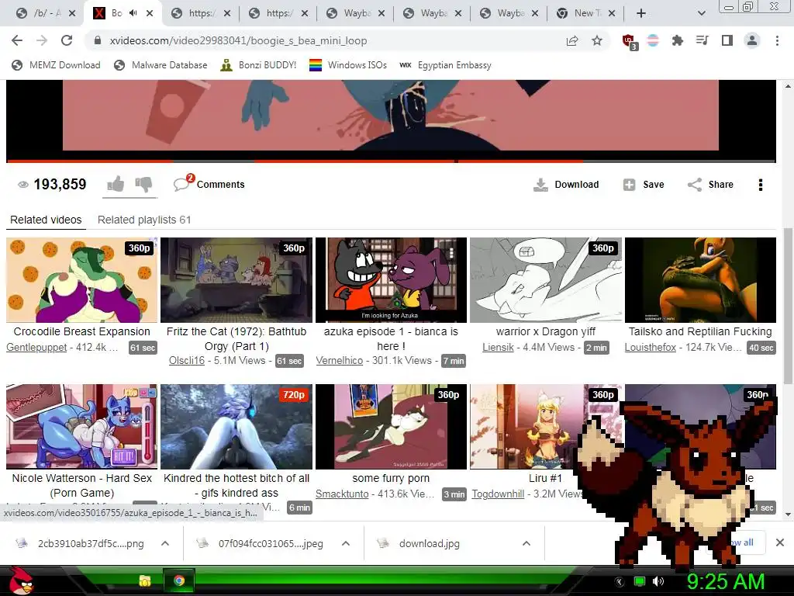
Task: Bookmark this page with the star icon
Action: pyautogui.click(x=597, y=40)
